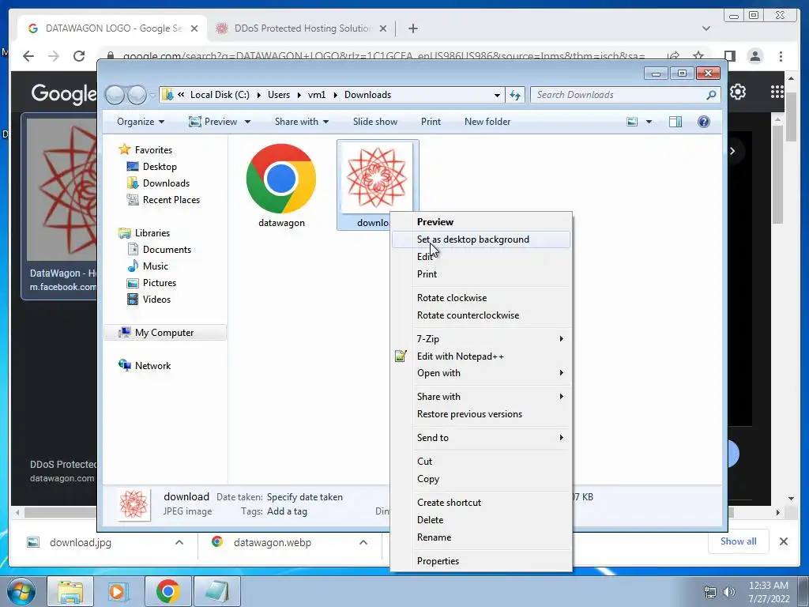
Task: Click the Explorer help icon
Action: pyautogui.click(x=704, y=122)
